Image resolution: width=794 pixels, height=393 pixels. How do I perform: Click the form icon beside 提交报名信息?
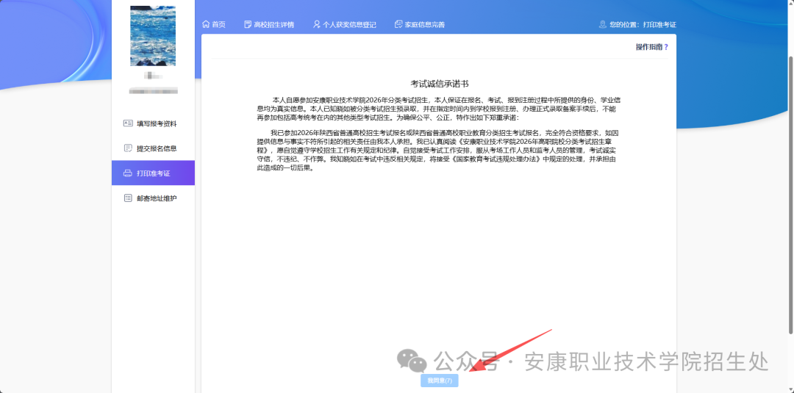tap(128, 148)
